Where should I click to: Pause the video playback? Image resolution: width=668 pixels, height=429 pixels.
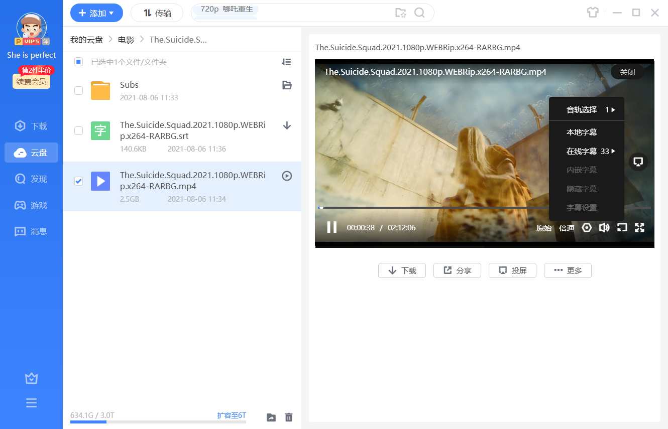click(331, 227)
